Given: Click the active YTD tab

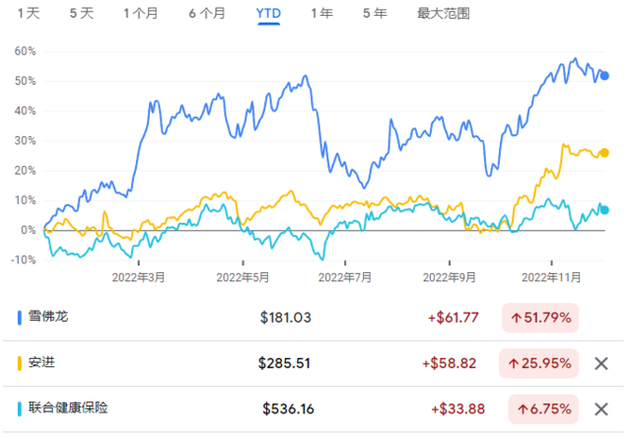Looking at the screenshot, I should click(x=268, y=14).
